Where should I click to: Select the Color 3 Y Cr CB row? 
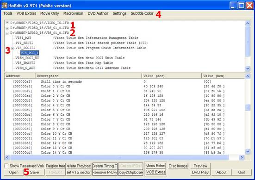[x=124, y=100]
